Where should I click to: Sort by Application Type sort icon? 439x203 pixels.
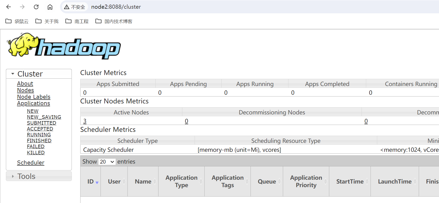point(201,181)
